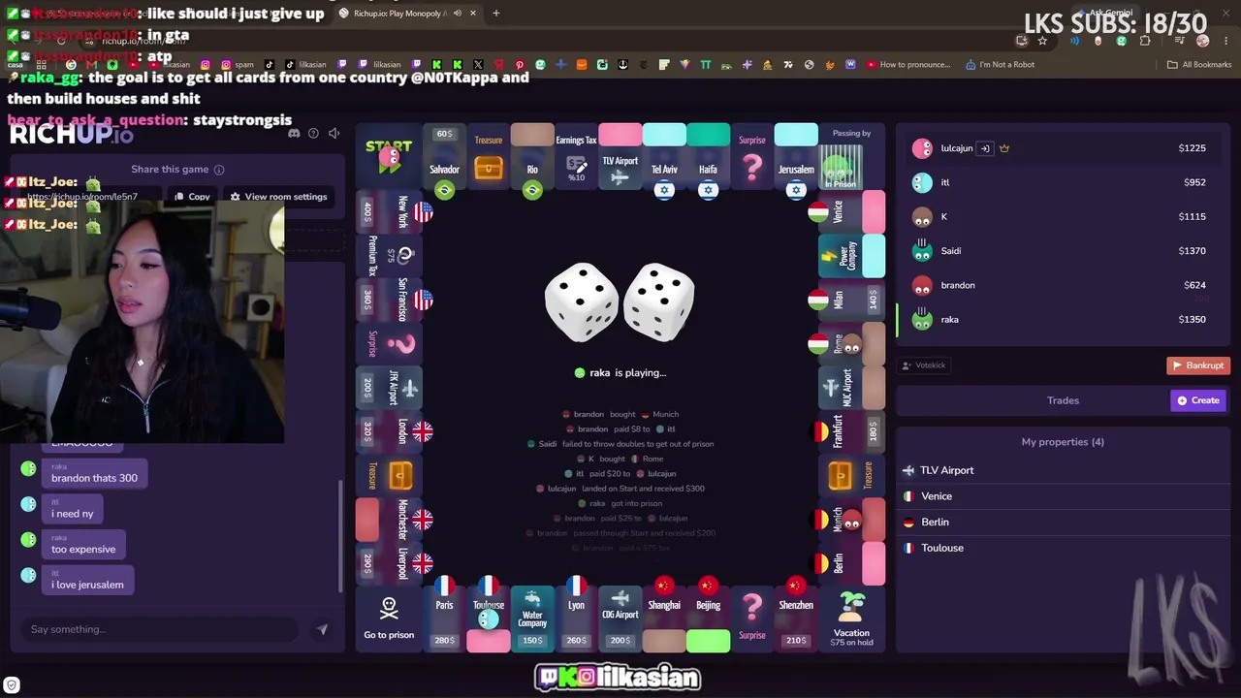Select the Shanghai tile
This screenshot has width=1241, height=698.
tap(664, 619)
